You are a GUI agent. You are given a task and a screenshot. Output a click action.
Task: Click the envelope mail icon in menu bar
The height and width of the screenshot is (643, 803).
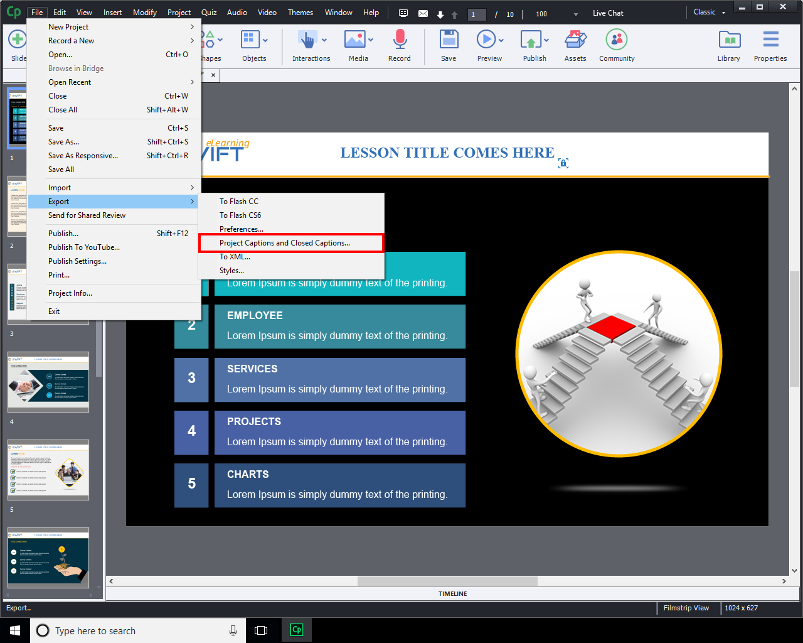(x=423, y=13)
